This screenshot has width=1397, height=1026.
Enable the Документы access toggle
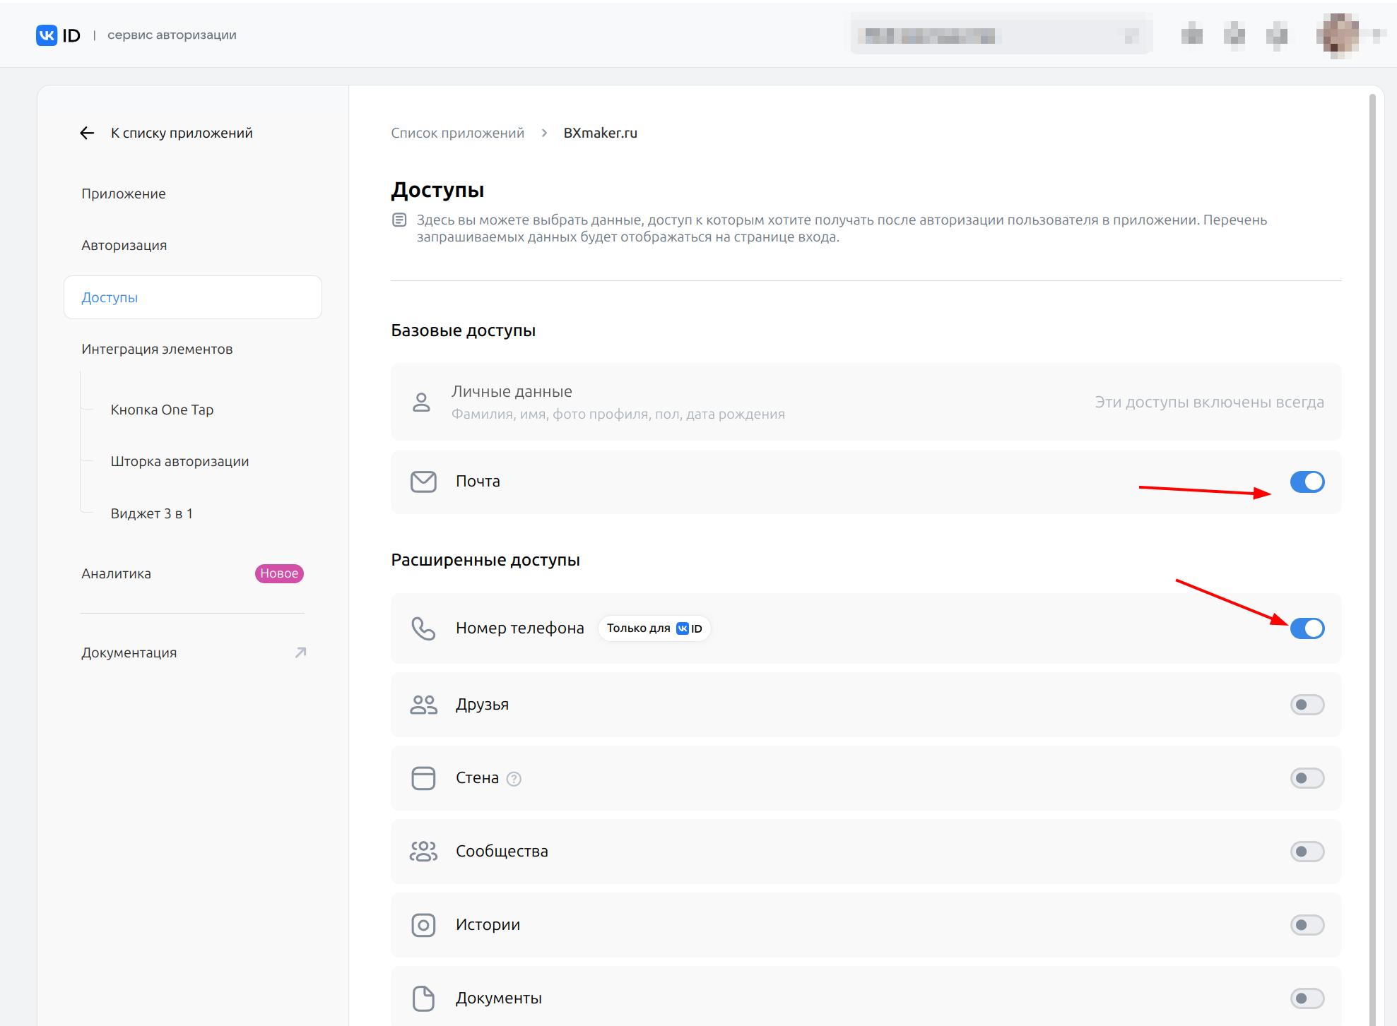point(1307,998)
